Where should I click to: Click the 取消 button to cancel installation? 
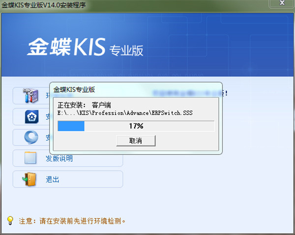(136, 140)
